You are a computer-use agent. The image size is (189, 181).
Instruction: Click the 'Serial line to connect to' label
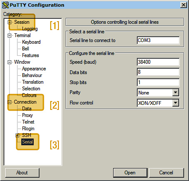click(x=92, y=40)
